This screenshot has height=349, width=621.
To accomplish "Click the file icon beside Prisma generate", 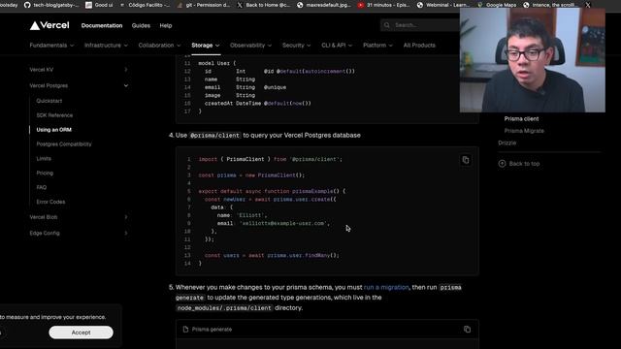I will point(185,330).
